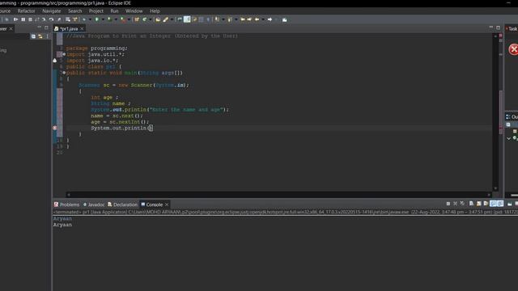Screen dimensions: 518x291
Task: Close the pr1.java editor tab
Action: coord(82,29)
